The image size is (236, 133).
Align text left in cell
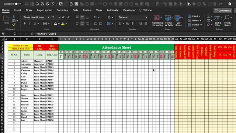(x=77, y=24)
